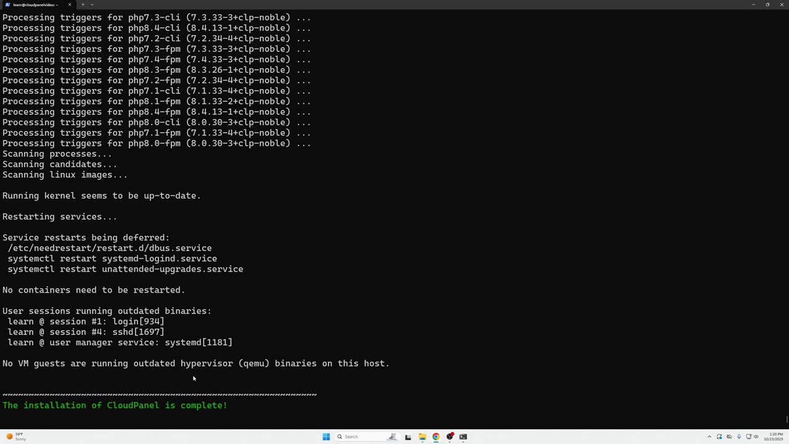Image resolution: width=789 pixels, height=444 pixels.
Task: Click the 'Restarting services...' line
Action: (x=60, y=216)
